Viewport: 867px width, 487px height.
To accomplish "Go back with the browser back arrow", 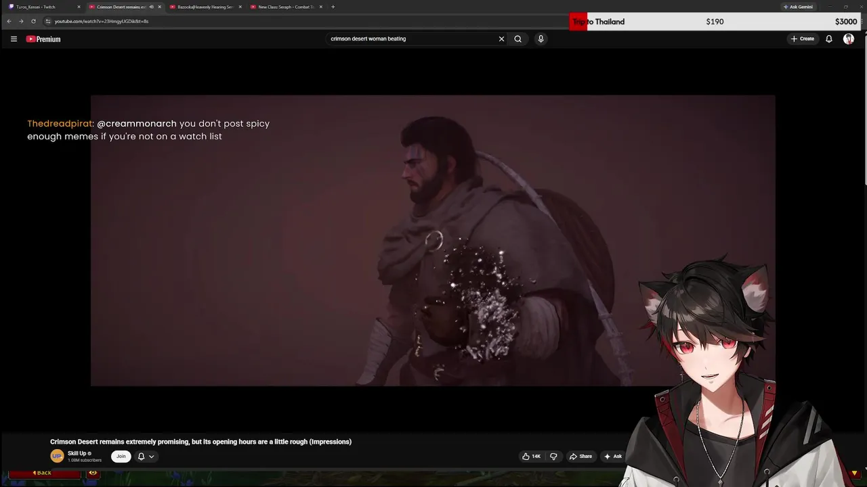I will [9, 21].
